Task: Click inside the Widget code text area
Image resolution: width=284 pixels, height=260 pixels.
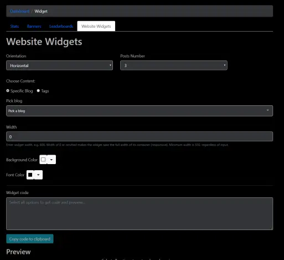Action: pyautogui.click(x=140, y=213)
